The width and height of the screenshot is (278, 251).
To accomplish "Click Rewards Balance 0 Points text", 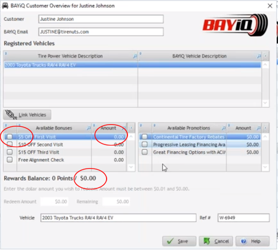I will pos(38,179).
